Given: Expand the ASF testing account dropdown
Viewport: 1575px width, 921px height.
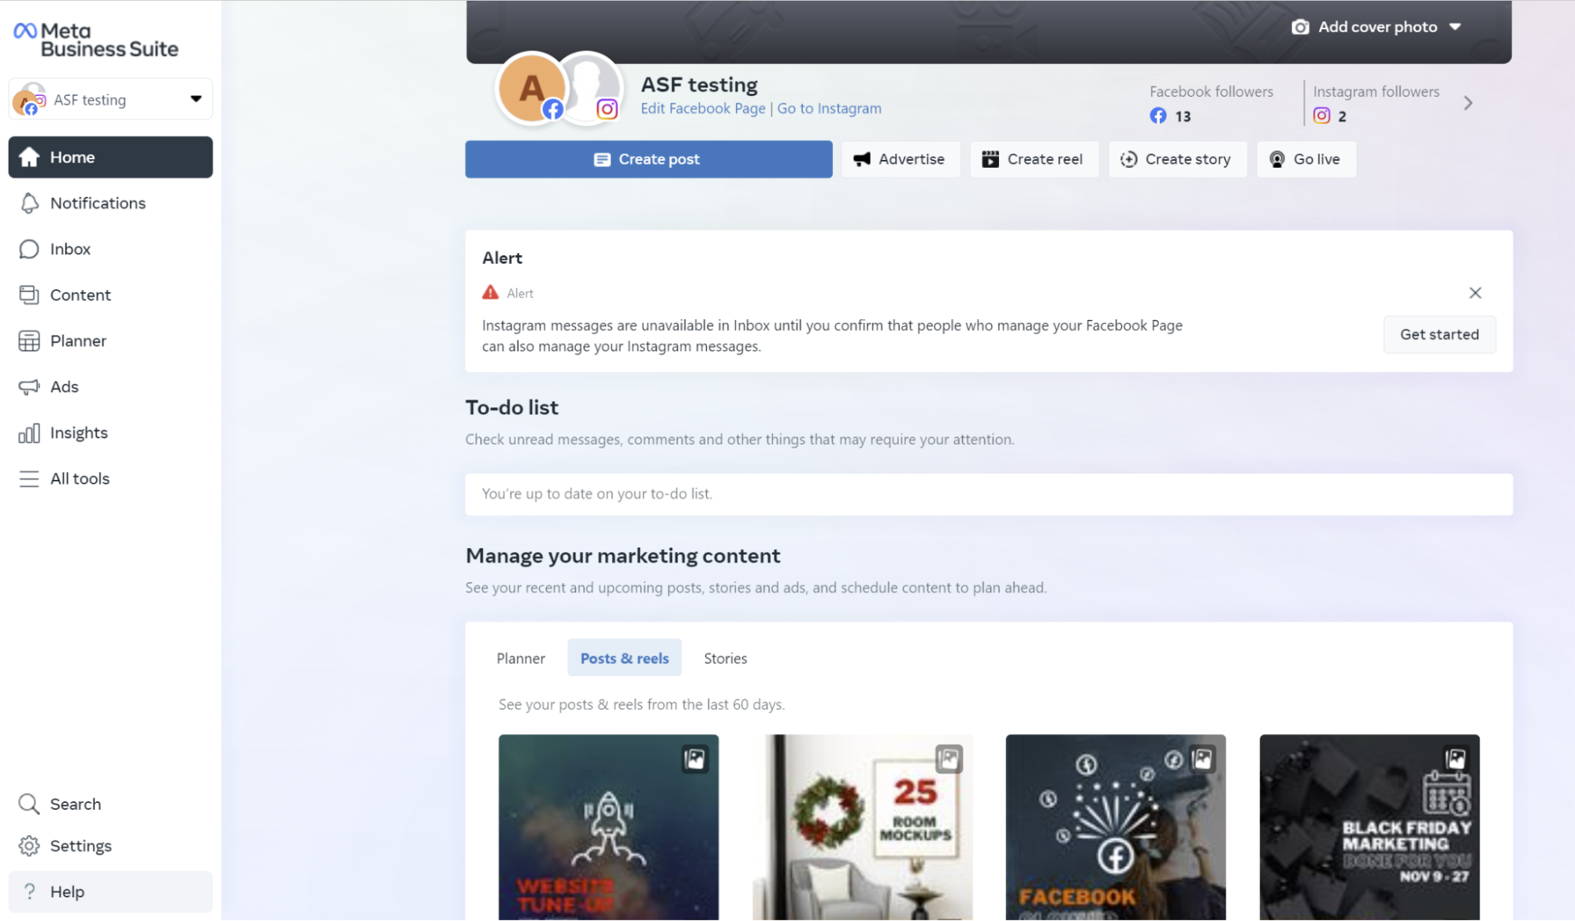Looking at the screenshot, I should point(110,99).
